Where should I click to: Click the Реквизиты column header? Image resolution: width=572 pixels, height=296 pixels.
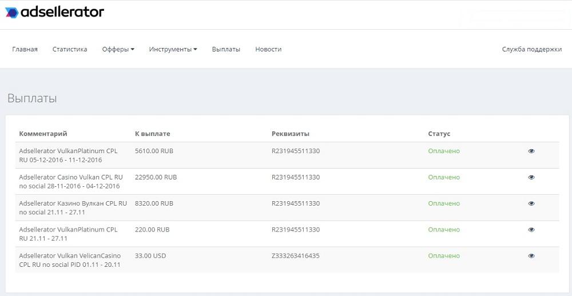[291, 134]
